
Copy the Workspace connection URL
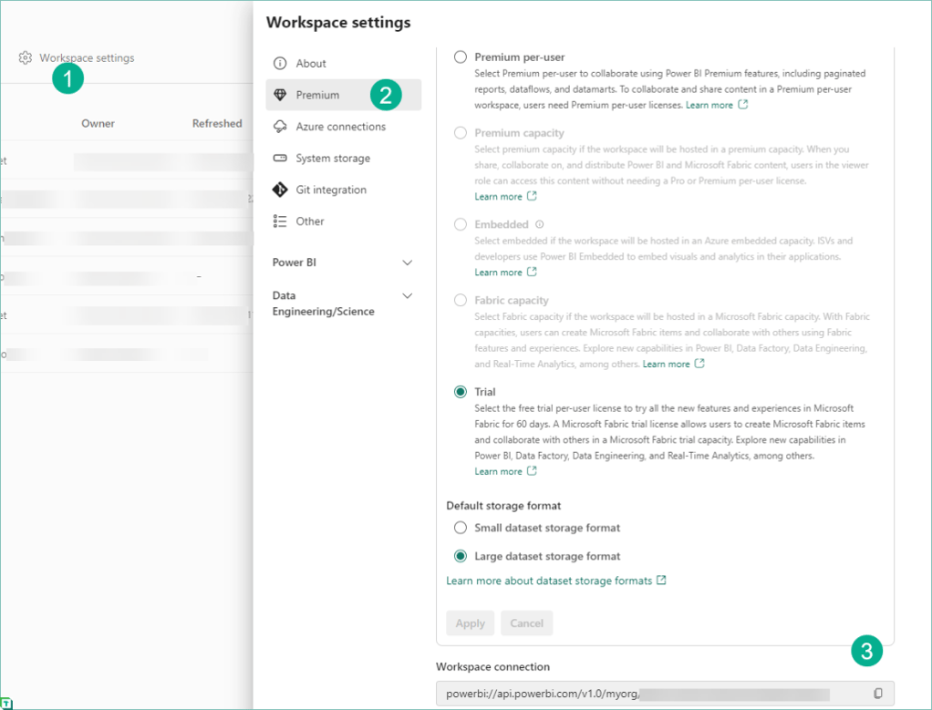[878, 694]
